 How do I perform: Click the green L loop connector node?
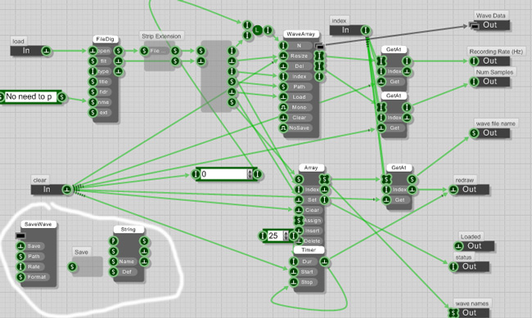click(x=258, y=30)
